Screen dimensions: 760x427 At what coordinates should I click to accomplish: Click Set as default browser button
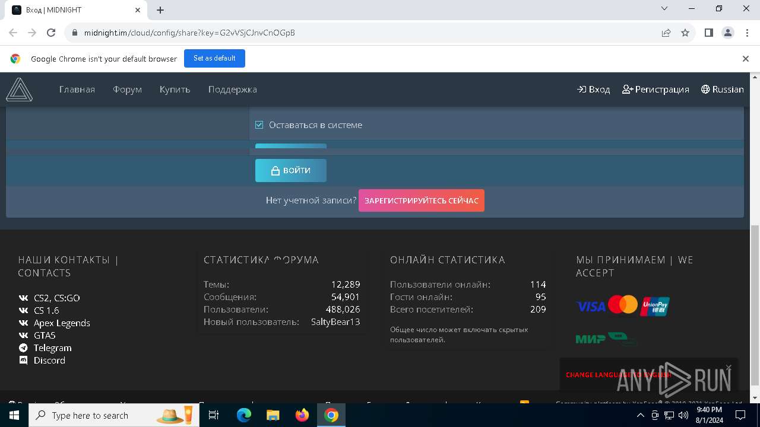[x=214, y=58]
